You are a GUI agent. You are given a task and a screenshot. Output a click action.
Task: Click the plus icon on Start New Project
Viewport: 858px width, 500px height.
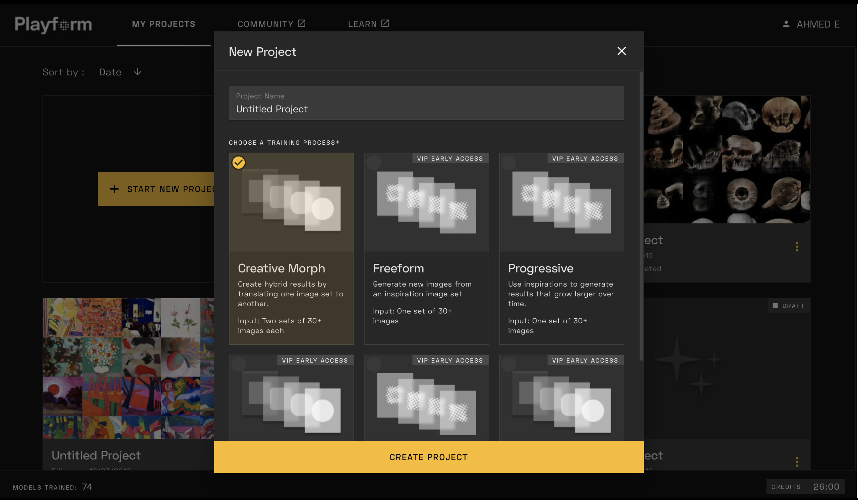click(x=114, y=189)
